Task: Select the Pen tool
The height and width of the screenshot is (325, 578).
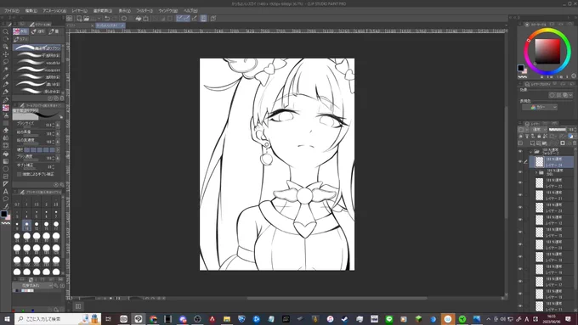Action: point(6,84)
